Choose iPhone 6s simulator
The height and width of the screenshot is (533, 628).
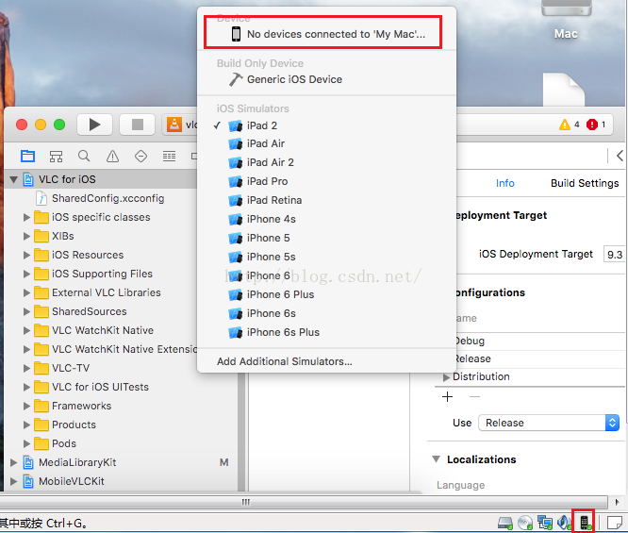(x=326, y=313)
